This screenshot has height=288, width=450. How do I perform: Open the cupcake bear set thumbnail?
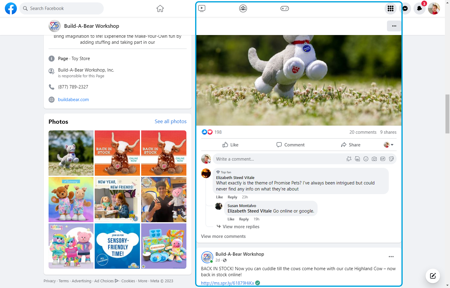164,246
